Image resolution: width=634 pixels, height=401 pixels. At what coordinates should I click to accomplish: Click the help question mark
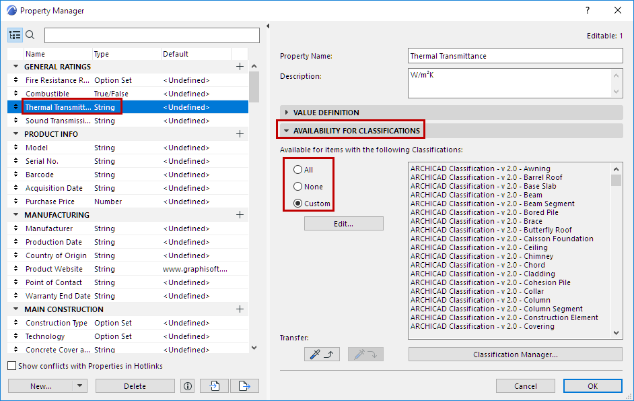click(x=588, y=11)
